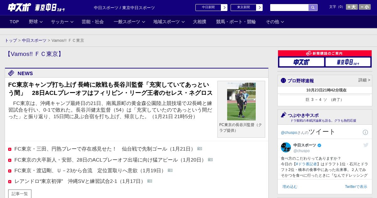Open 詳細 > for baseball scores
377x198 pixels.
pos(364,80)
